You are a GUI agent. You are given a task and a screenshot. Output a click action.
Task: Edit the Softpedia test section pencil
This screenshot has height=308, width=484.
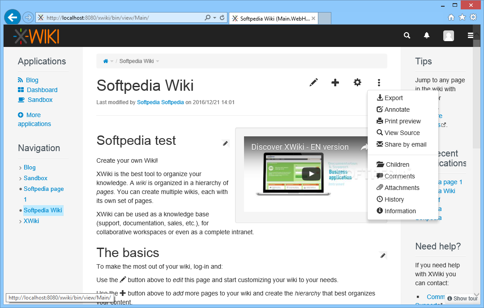click(225, 143)
